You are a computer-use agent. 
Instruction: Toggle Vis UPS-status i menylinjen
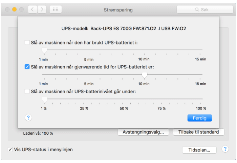pos(10,150)
